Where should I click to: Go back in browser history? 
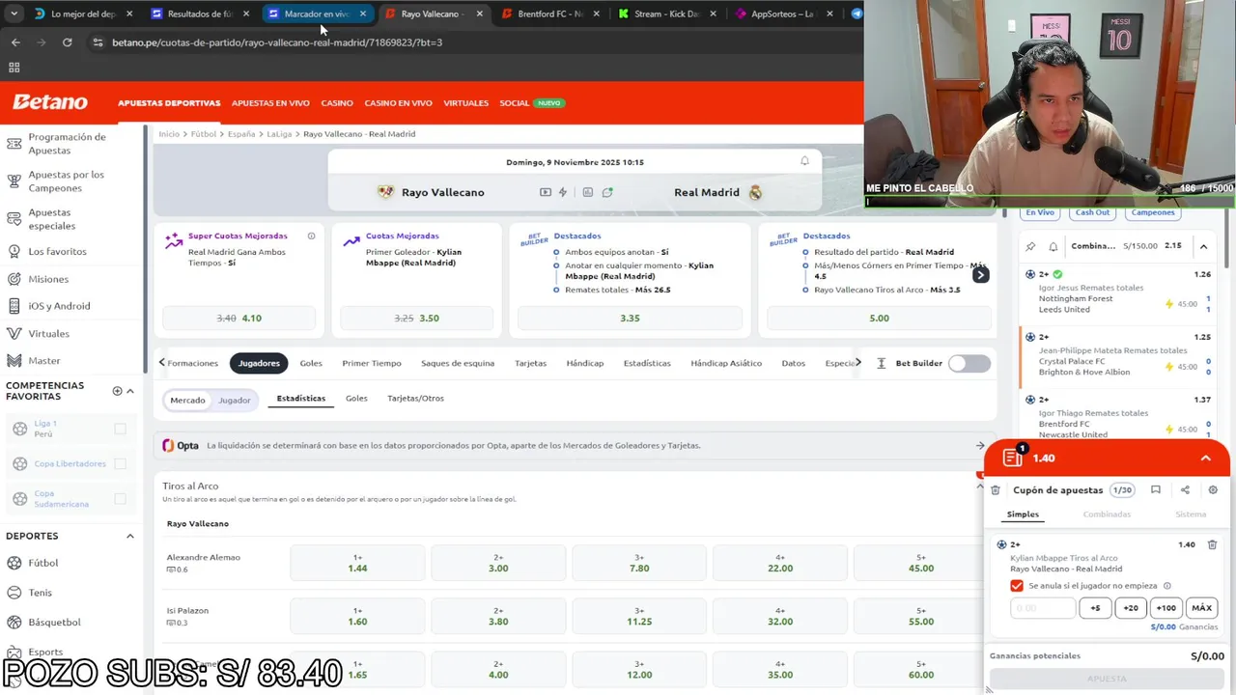click(x=15, y=42)
